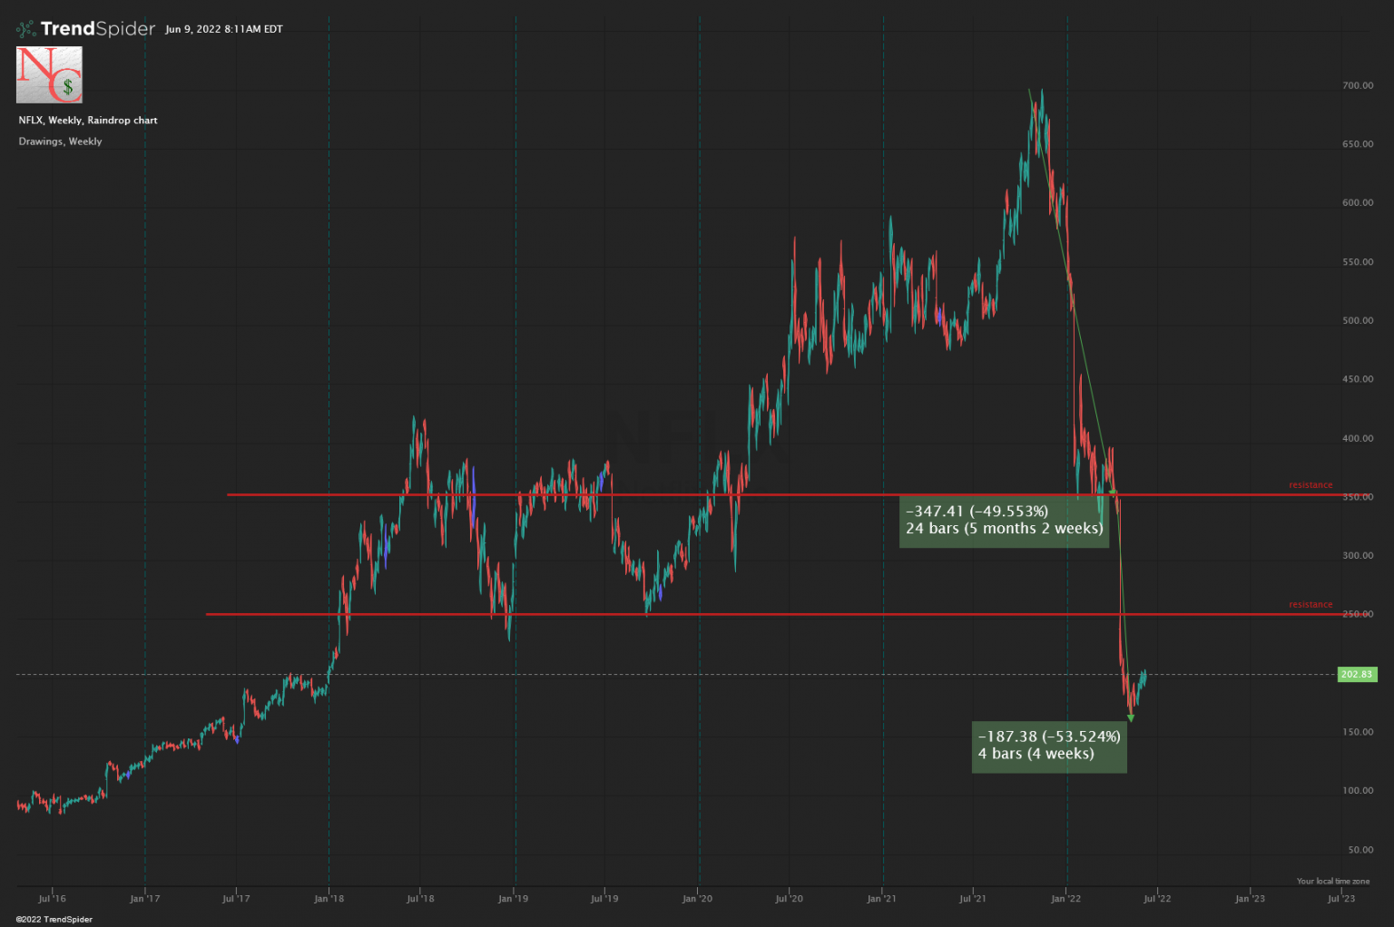1394x927 pixels.
Task: Click the upper resistance label near 350
Action: pyautogui.click(x=1311, y=485)
